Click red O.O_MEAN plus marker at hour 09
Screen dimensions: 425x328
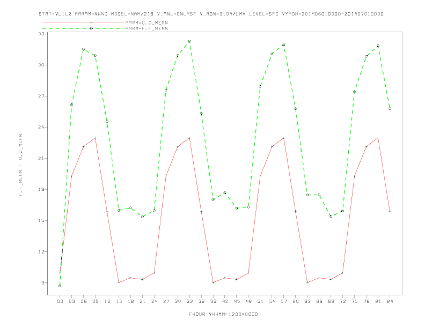tap(95, 138)
